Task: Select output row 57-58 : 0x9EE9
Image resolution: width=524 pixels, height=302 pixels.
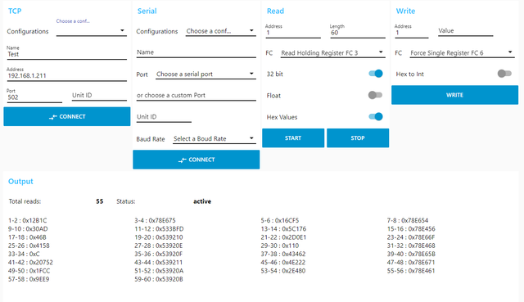Action: (x=29, y=279)
